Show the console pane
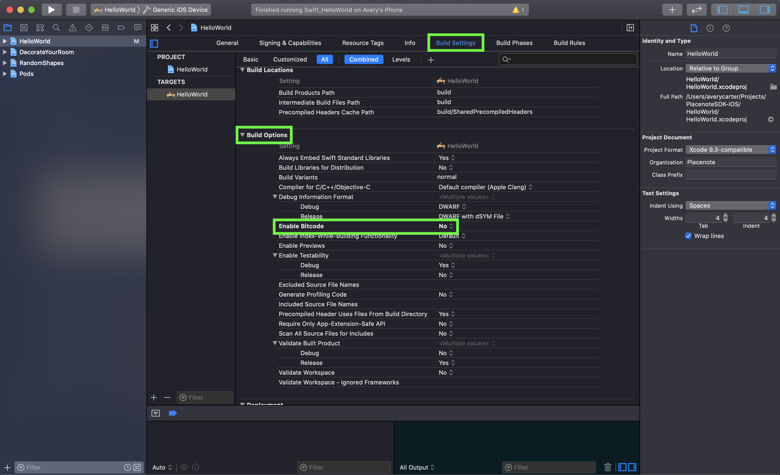 point(632,467)
